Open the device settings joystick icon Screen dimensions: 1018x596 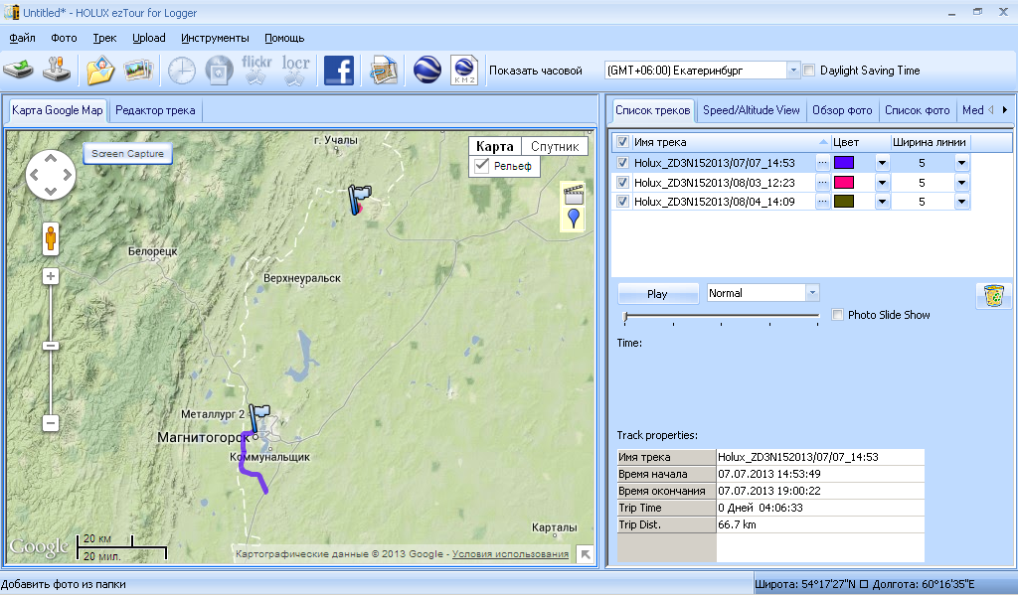(57, 70)
